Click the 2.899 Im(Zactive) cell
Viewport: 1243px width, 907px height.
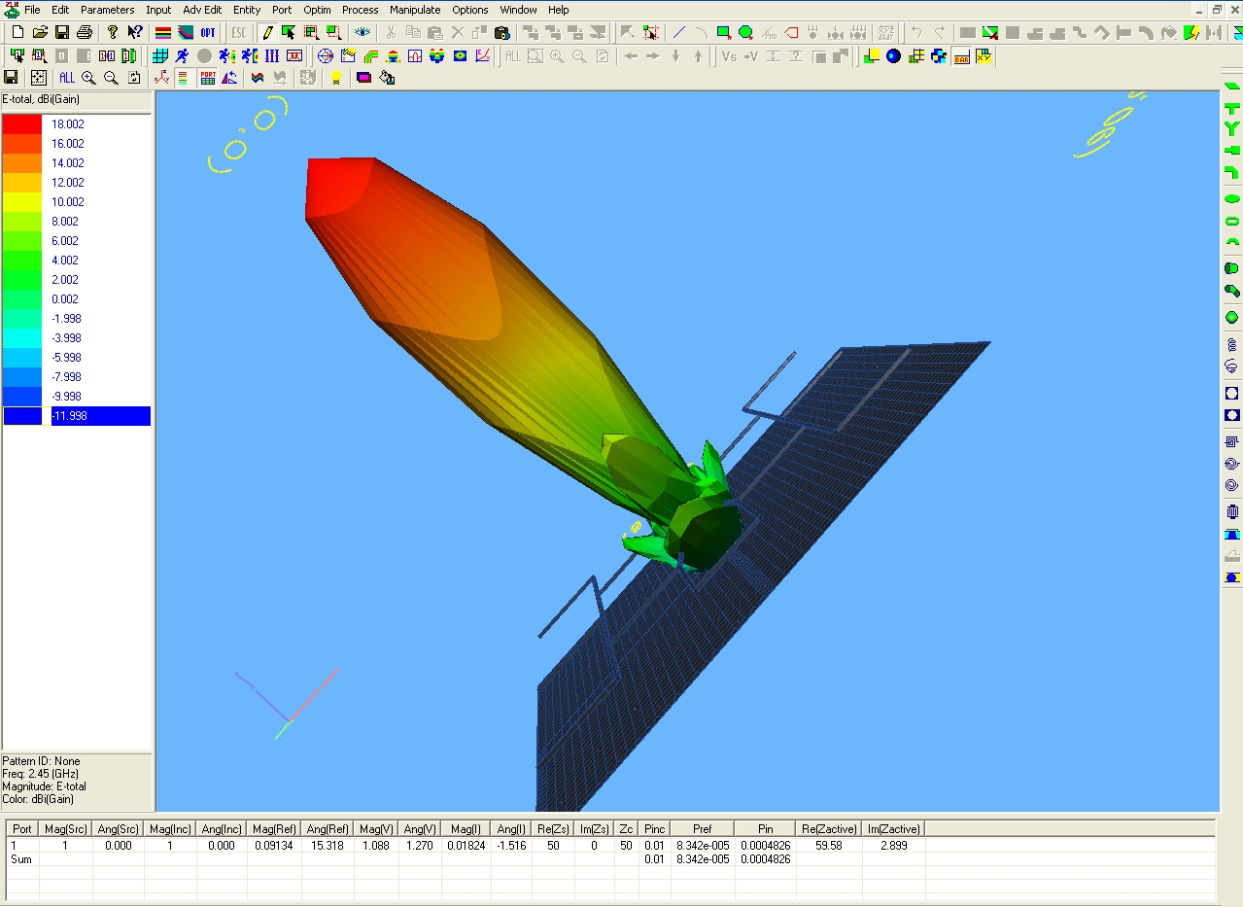click(x=893, y=847)
